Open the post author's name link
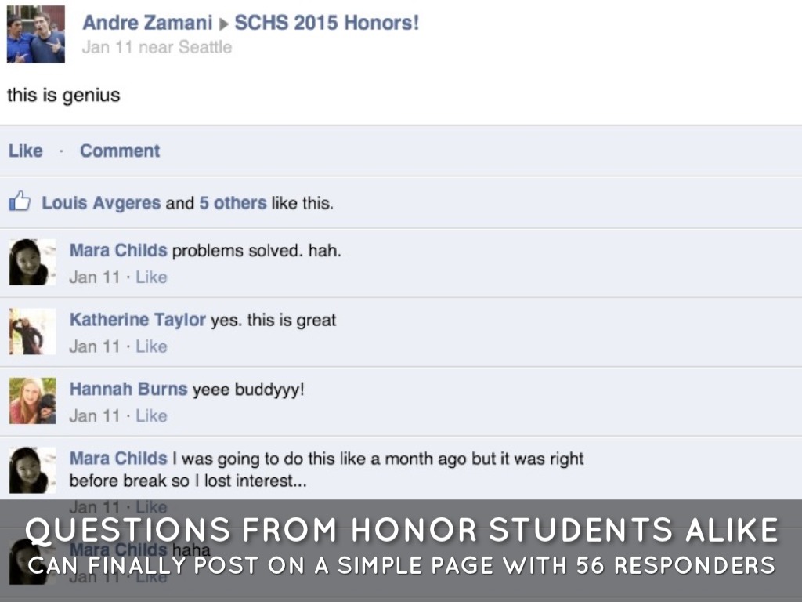Image resolution: width=802 pixels, height=602 pixels. tap(147, 23)
